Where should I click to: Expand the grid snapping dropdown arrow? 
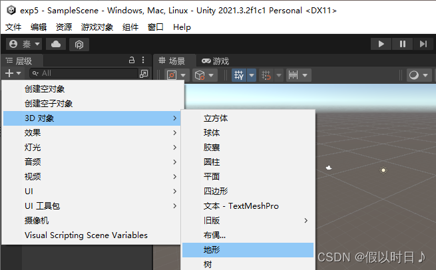click(279, 75)
